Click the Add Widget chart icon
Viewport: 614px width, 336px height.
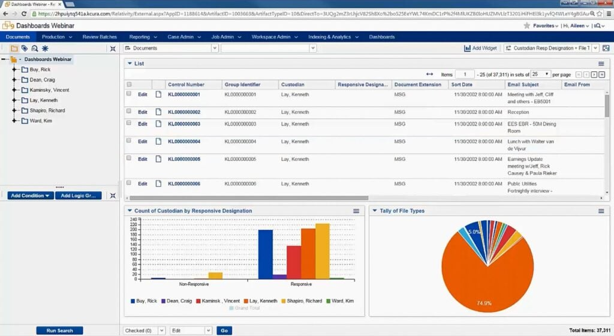467,48
